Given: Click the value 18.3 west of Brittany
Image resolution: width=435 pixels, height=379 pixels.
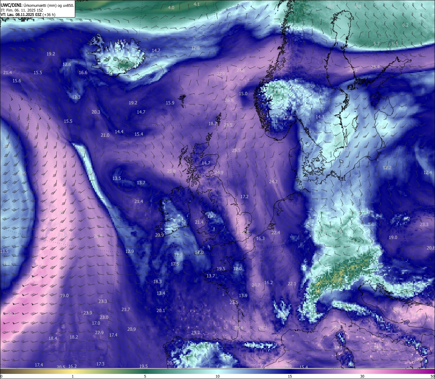Looking at the screenshot, I should coord(157,281).
